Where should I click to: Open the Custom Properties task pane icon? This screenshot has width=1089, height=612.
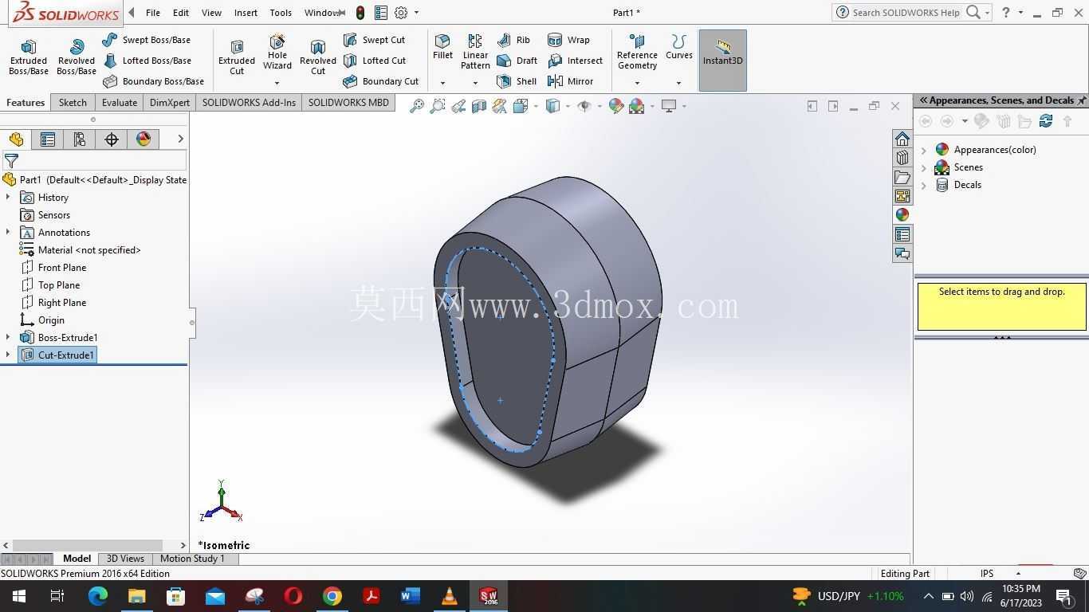click(902, 234)
